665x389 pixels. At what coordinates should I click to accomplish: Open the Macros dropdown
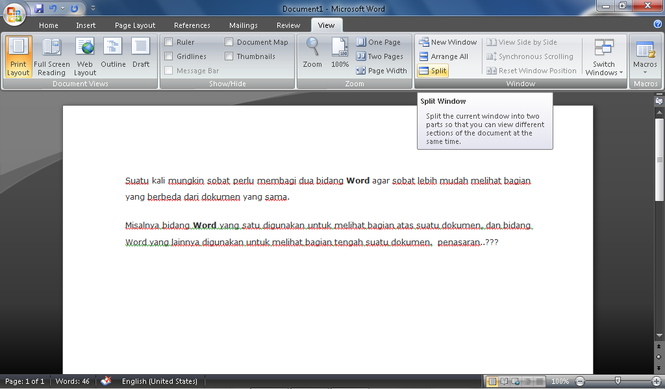[645, 56]
